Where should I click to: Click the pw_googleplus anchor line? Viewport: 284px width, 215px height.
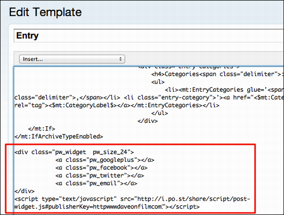pos(105,160)
